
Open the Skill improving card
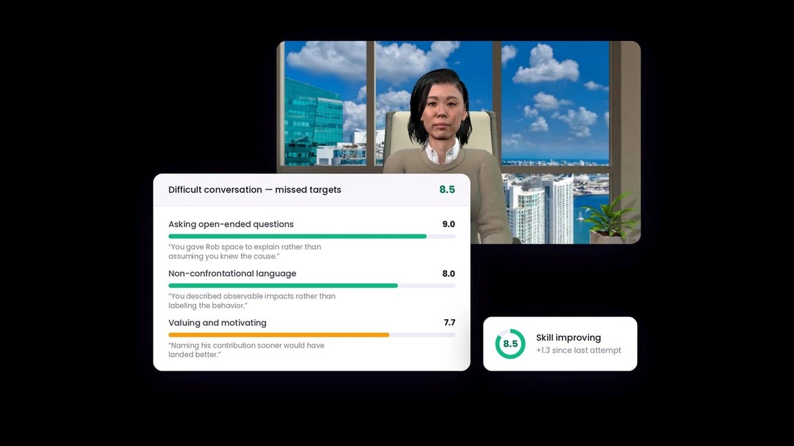click(560, 344)
